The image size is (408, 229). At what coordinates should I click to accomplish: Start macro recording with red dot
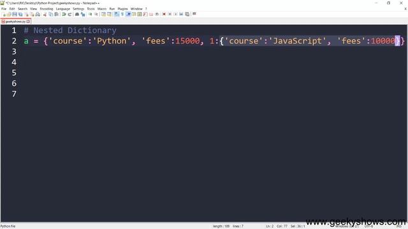(x=164, y=14)
